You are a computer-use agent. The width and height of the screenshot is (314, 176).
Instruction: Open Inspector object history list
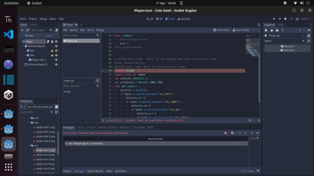pos(309,30)
